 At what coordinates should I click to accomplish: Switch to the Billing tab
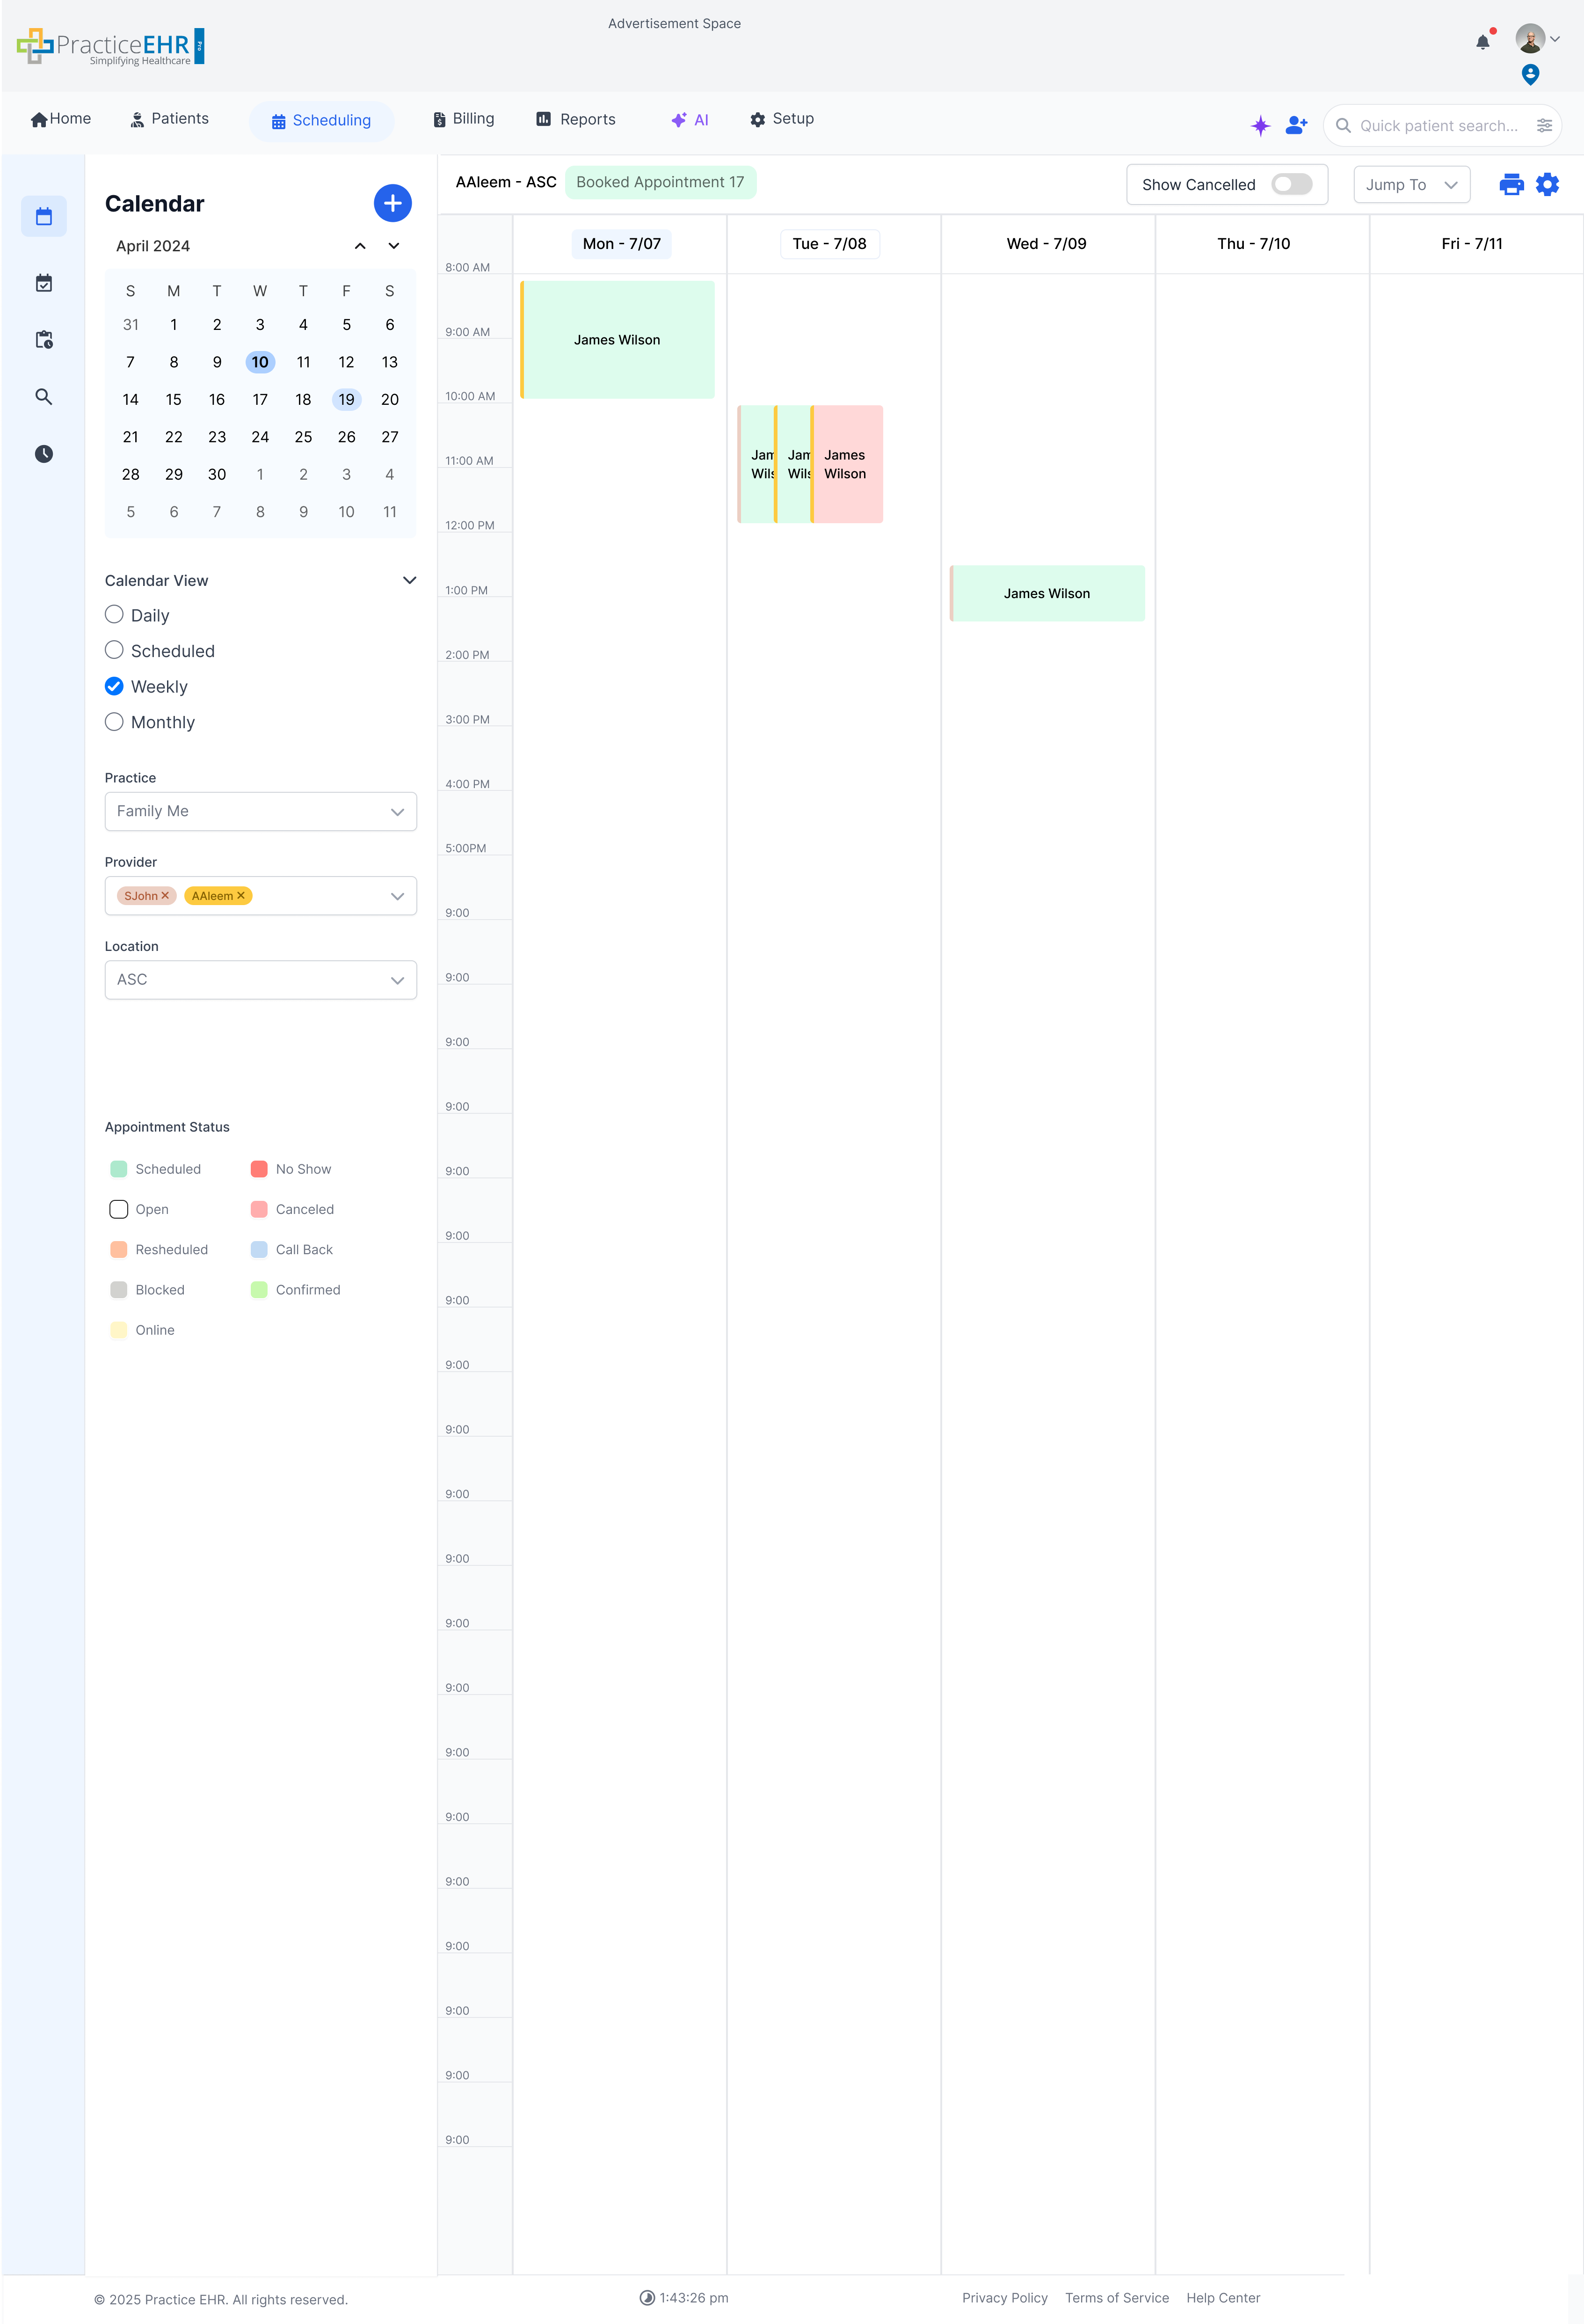point(464,118)
